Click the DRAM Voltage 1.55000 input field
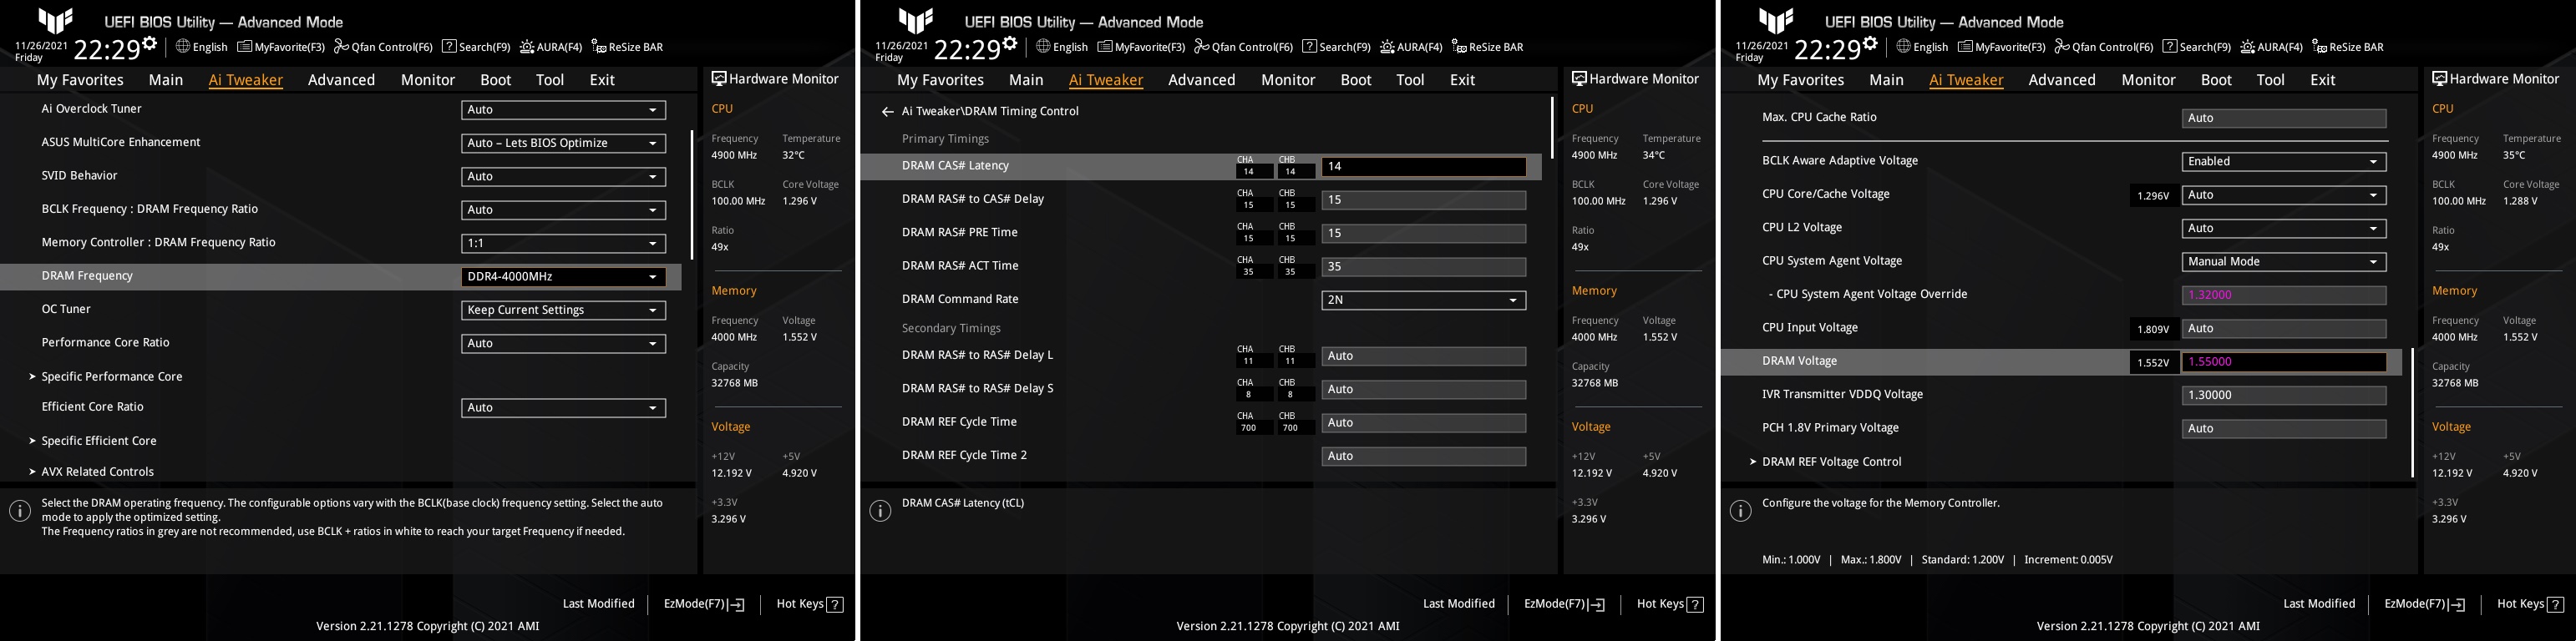 click(x=2283, y=362)
